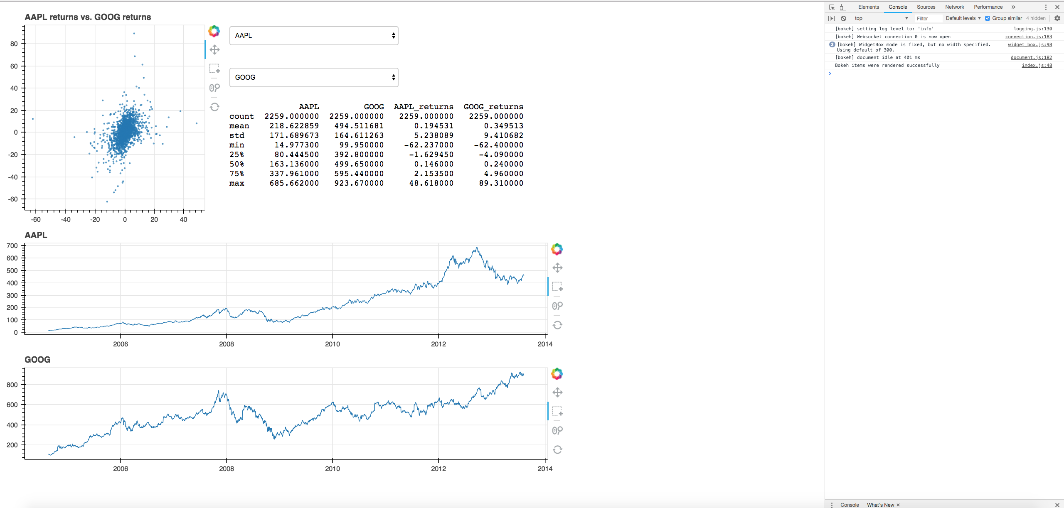Click 'Bokeh items were rendered successfully' message
Screen dimensions: 1064x508
(887, 65)
